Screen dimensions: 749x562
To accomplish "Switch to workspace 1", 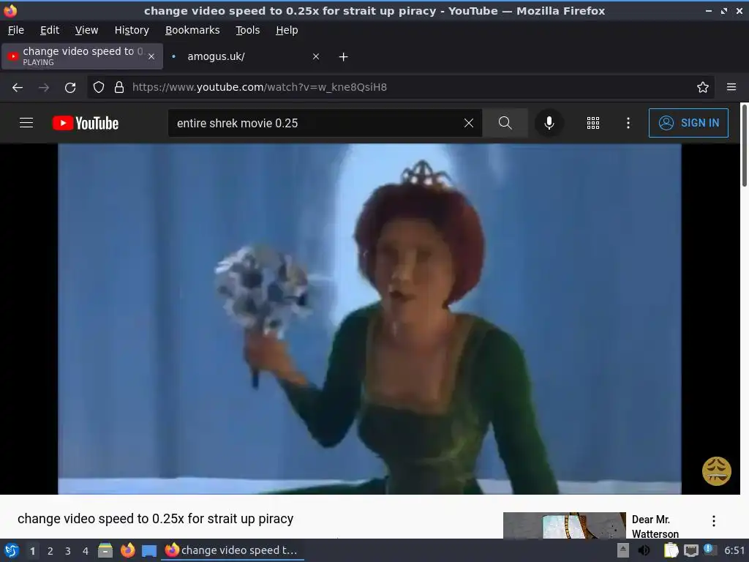I will click(32, 551).
